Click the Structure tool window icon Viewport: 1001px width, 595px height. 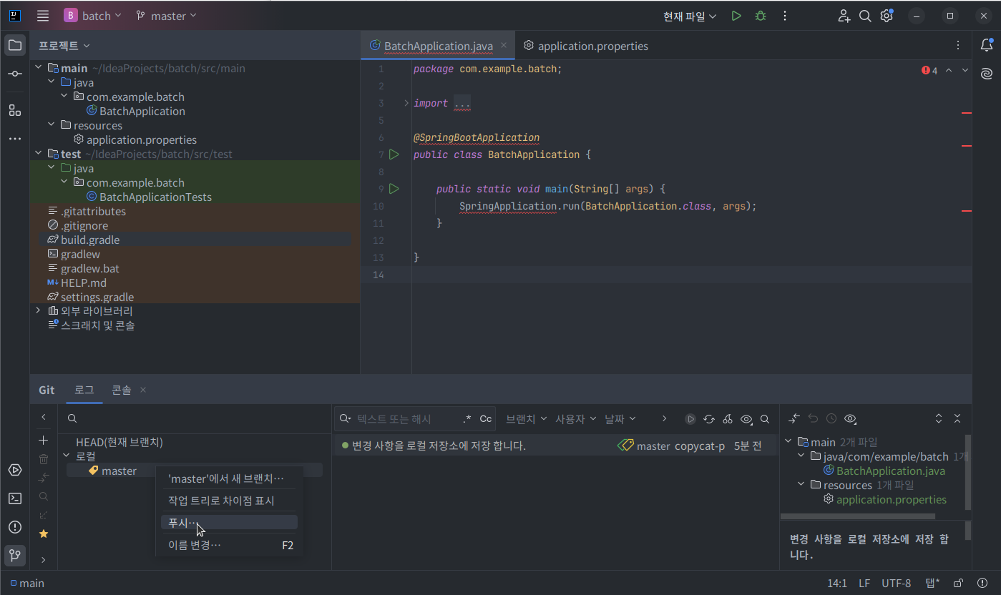[15, 110]
